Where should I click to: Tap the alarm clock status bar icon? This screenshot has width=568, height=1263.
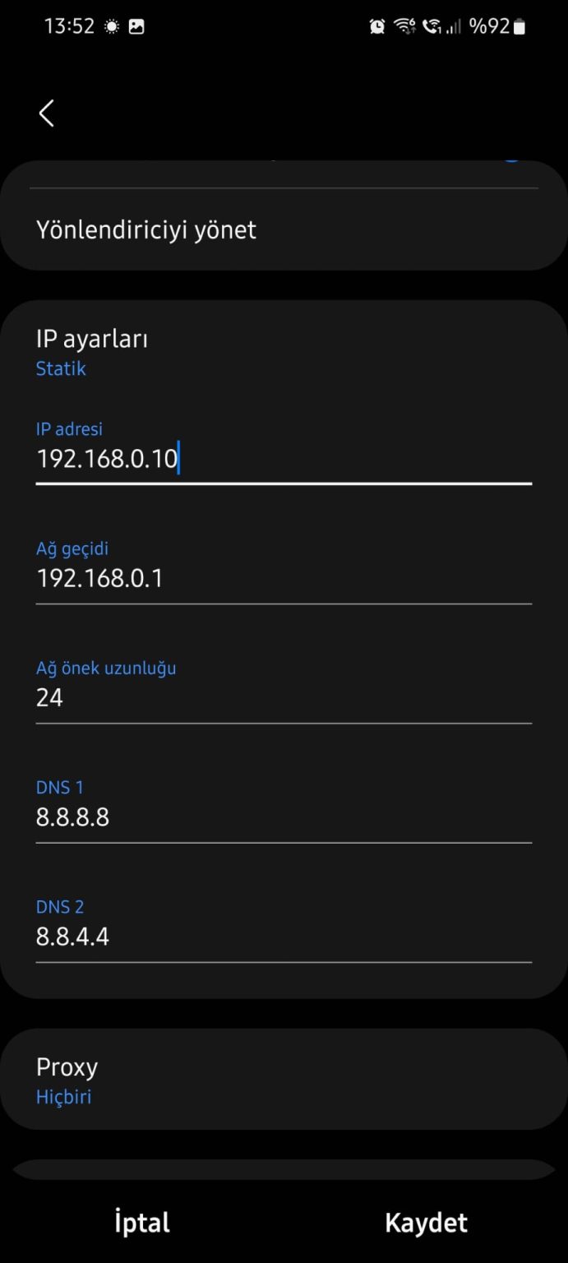pos(377,25)
